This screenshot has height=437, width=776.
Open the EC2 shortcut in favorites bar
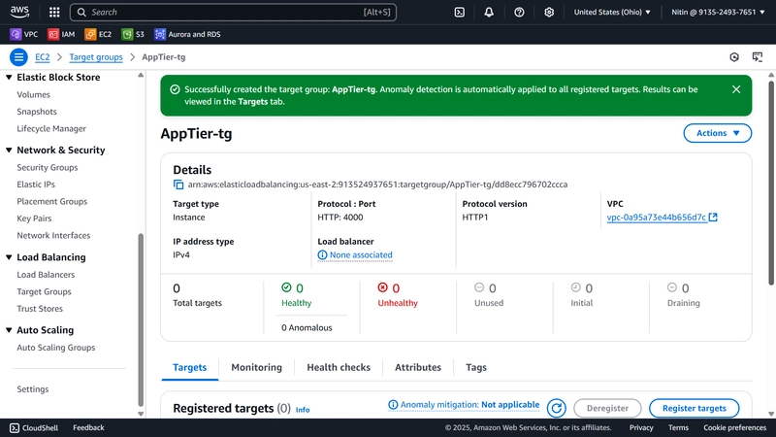tap(98, 34)
